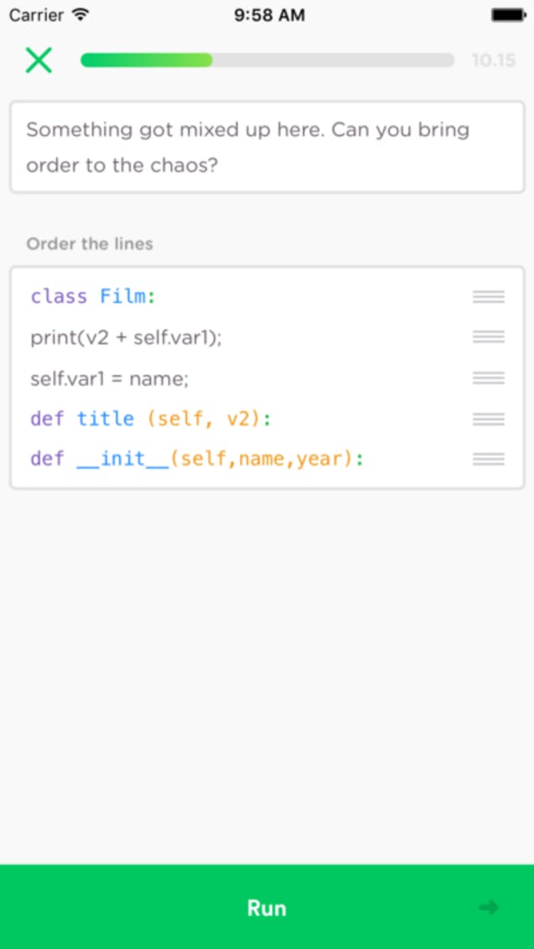This screenshot has height=949, width=534.
Task: Tap the battery icon in the status bar
Action: point(507,15)
